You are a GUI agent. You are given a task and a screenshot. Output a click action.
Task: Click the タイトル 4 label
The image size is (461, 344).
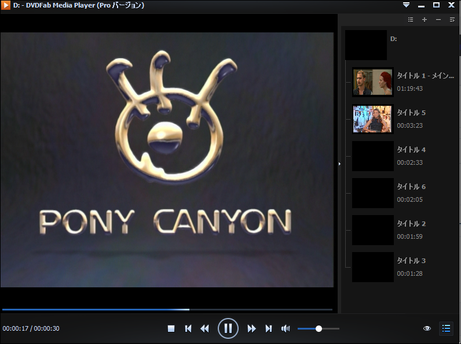click(411, 150)
